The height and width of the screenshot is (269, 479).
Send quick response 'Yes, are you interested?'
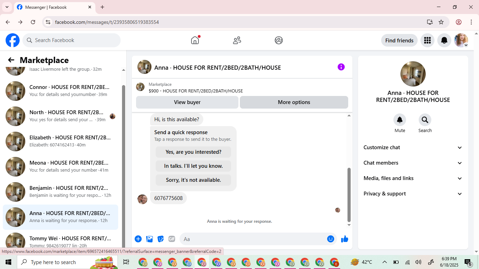[193, 152]
